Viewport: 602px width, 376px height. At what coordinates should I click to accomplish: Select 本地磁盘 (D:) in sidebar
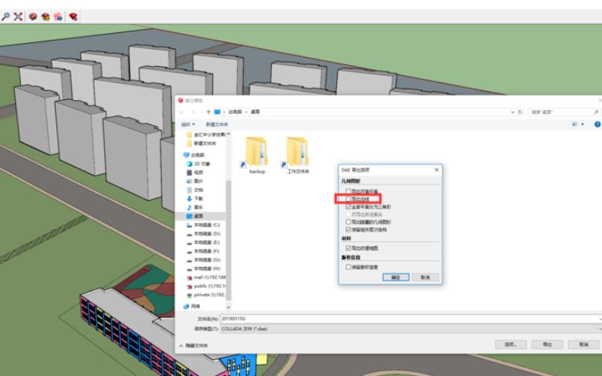(x=205, y=234)
